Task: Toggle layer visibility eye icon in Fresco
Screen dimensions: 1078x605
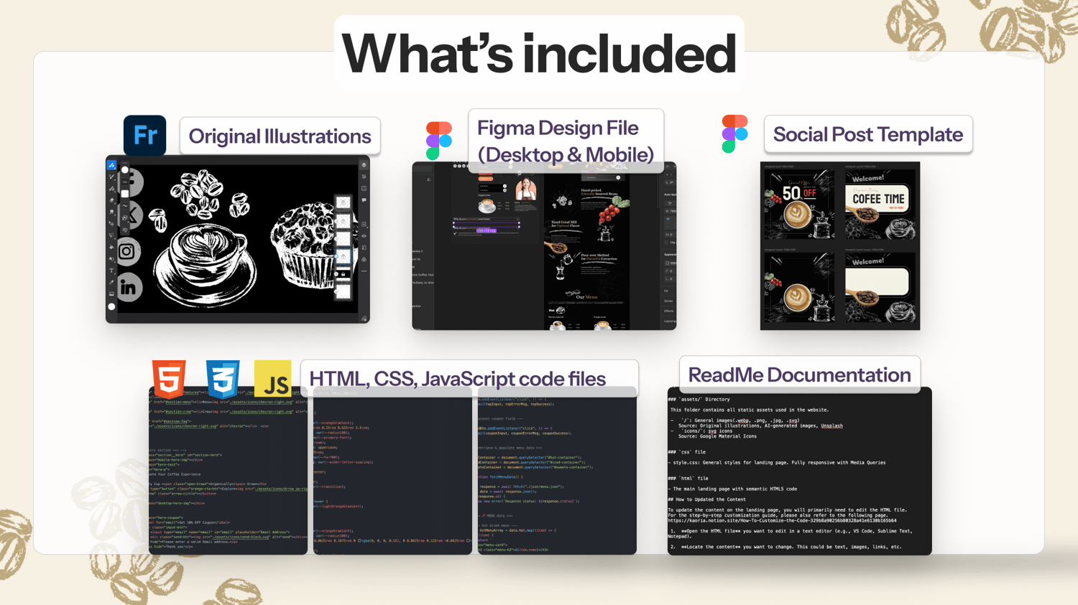Action: tap(364, 235)
